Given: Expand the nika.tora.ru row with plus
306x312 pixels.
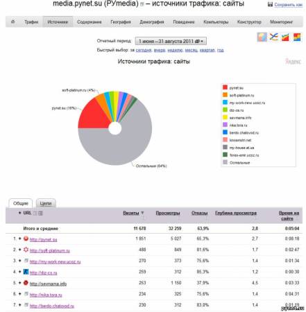Looking at the screenshot, I should click(19, 294).
